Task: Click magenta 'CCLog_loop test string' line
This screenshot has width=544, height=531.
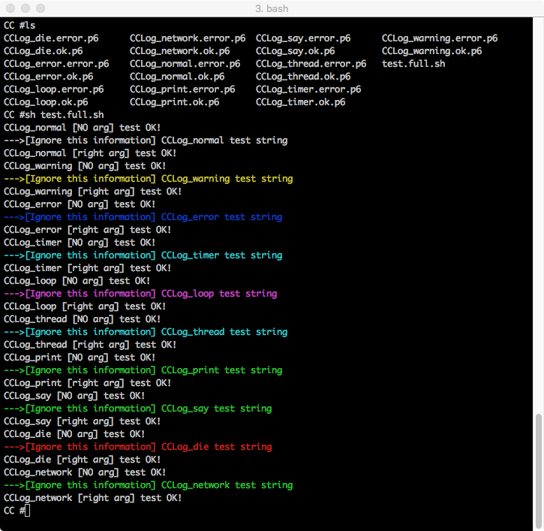Action: click(140, 294)
